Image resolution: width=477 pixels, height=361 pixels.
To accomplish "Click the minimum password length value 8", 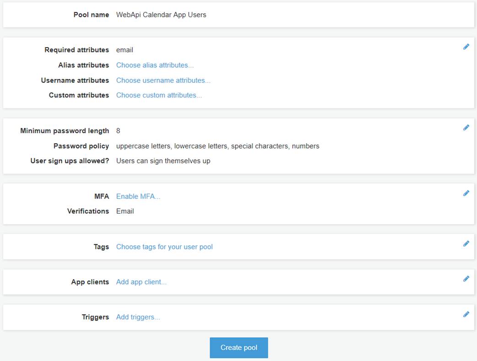I will click(118, 131).
